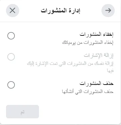
Task: Click the divider line under the header
Action: pos(61,22)
